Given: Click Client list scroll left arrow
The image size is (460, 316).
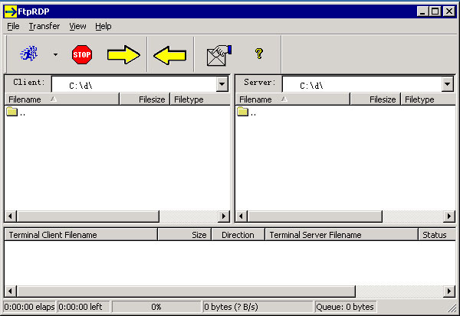Looking at the screenshot, I should click(x=11, y=217).
